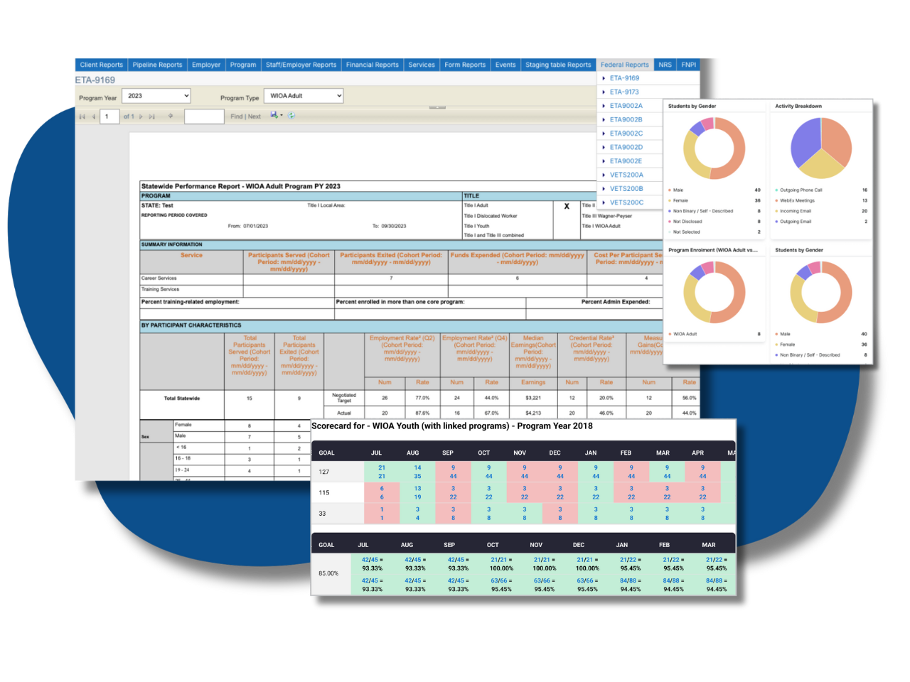Viewport: 910px width, 682px height.
Task: Click the next page arrow icon
Action: point(141,117)
